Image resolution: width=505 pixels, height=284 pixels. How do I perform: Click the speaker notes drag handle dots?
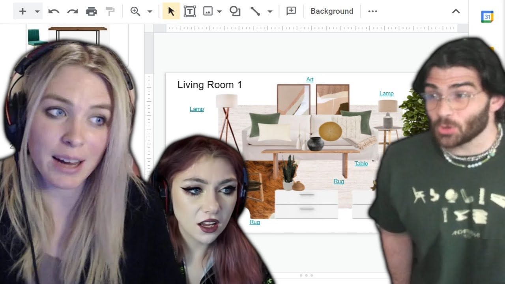[307, 275]
